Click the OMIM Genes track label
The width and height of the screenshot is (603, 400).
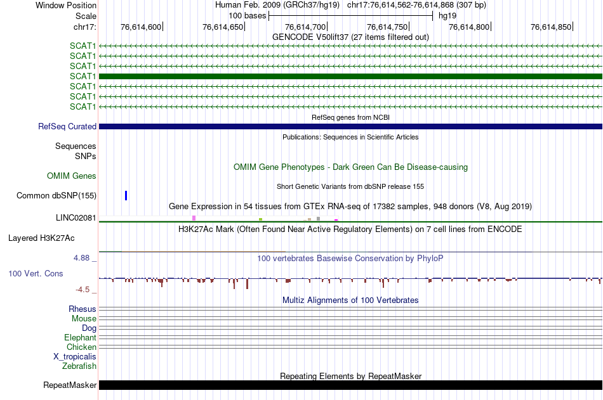pos(72,176)
